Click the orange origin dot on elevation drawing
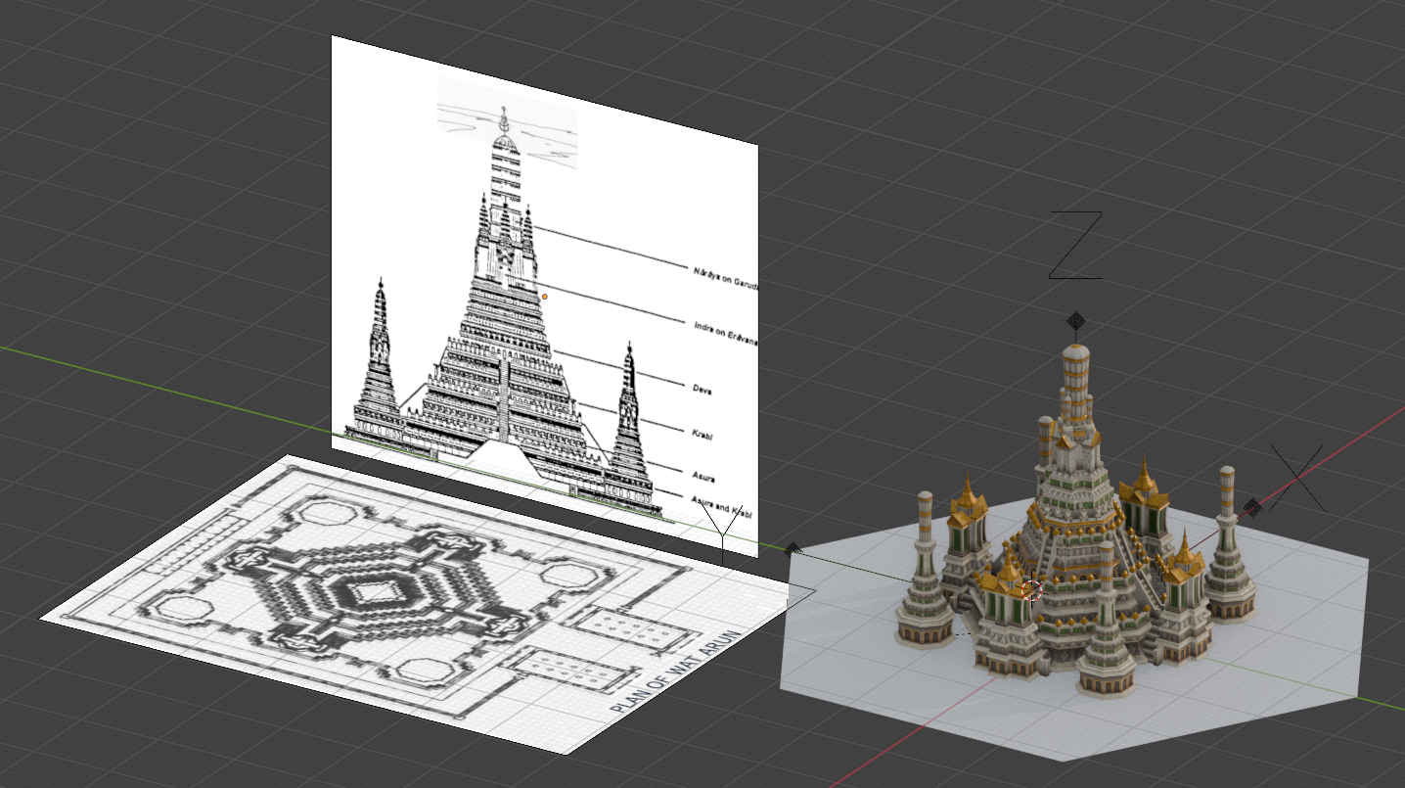 [x=545, y=296]
